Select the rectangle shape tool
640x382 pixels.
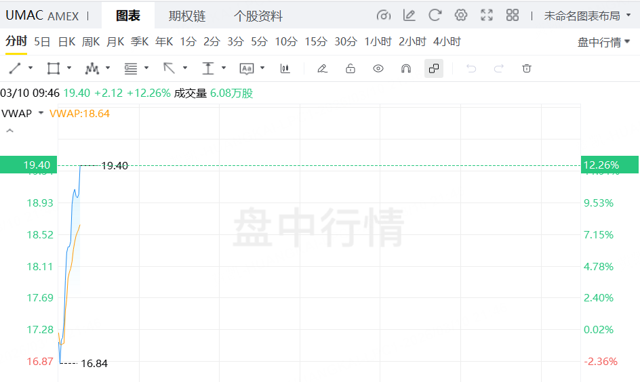[54, 68]
